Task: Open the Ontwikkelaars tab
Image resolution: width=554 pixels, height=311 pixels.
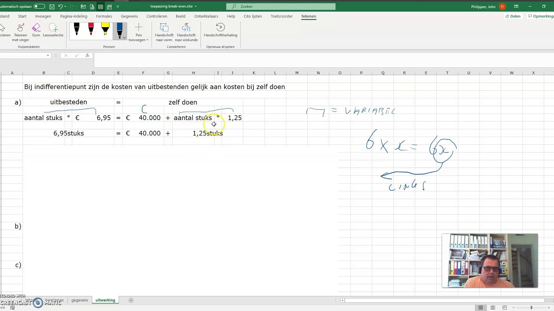Action: click(x=206, y=16)
